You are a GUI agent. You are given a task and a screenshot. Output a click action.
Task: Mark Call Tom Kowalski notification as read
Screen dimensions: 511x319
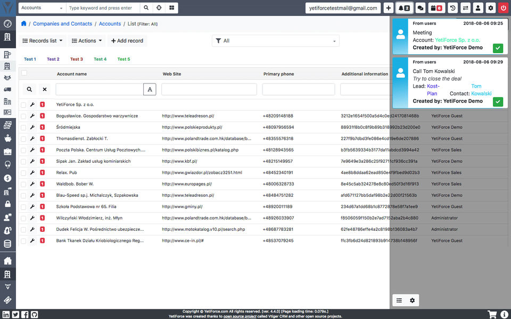(498, 102)
